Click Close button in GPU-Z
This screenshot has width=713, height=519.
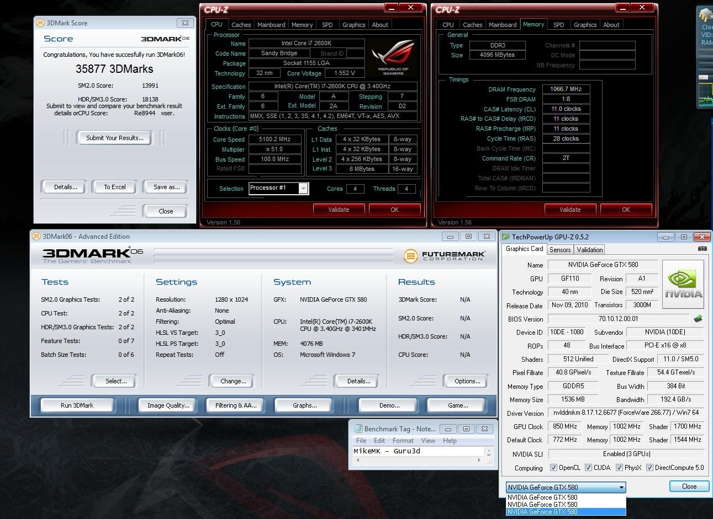click(x=689, y=486)
